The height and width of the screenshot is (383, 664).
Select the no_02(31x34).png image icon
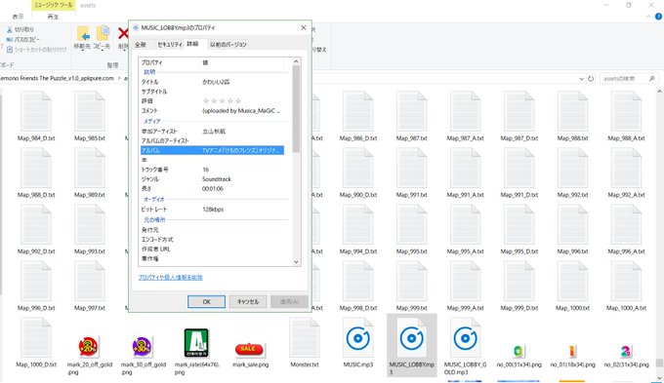pos(626,351)
